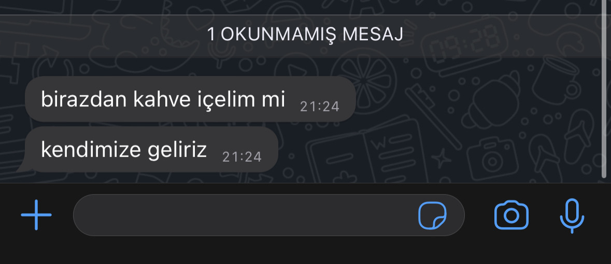Click the tail of the "kendimize geliriz" bubble
The height and width of the screenshot is (264, 611).
(21, 166)
